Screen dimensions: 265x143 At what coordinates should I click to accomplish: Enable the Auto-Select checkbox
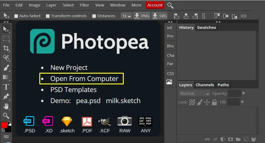[x=16, y=16]
